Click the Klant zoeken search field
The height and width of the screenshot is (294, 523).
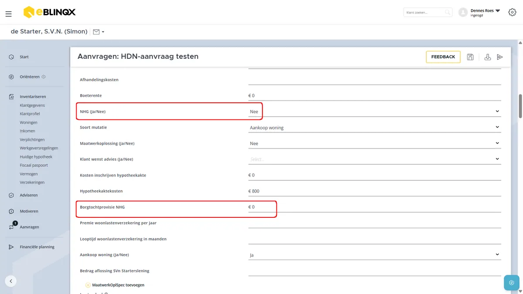[x=428, y=13]
